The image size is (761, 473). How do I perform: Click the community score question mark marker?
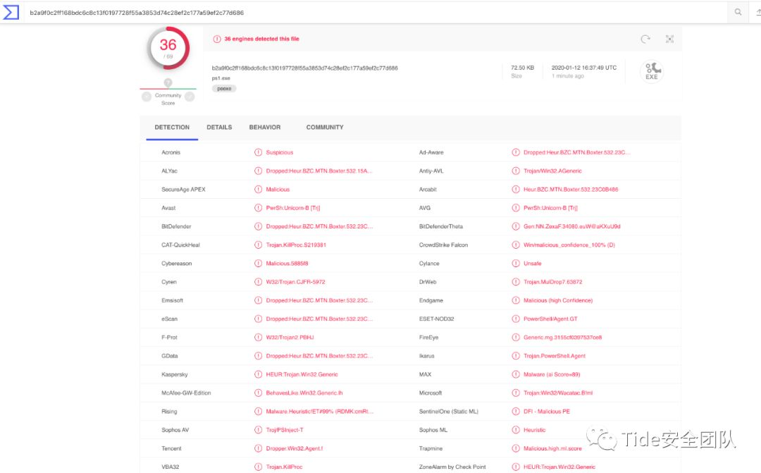pos(168,82)
